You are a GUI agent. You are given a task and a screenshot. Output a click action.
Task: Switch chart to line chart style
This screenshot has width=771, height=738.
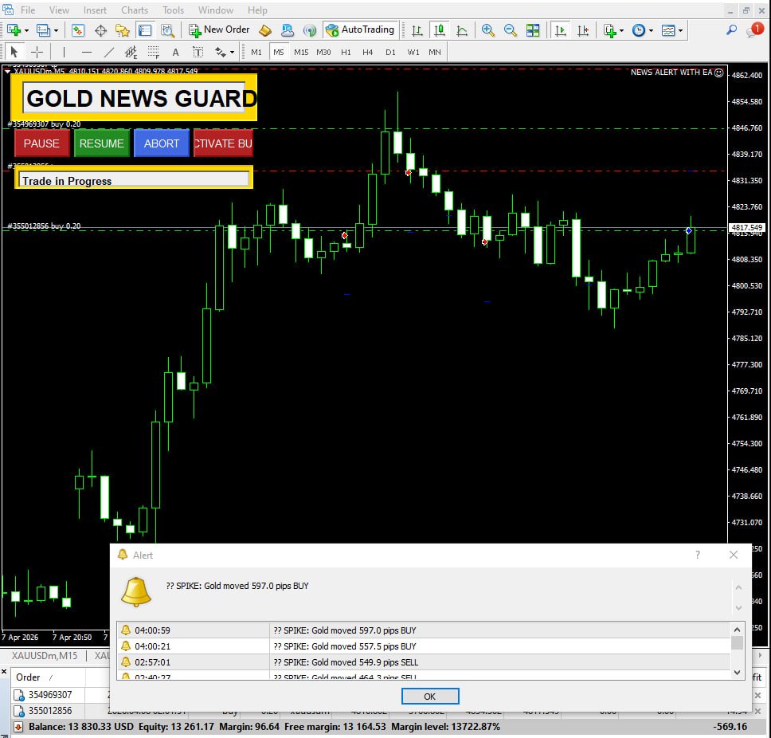click(x=462, y=30)
